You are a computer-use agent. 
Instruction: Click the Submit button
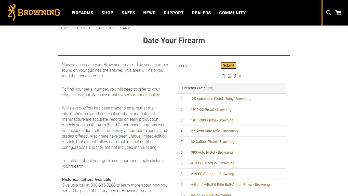[229, 65]
